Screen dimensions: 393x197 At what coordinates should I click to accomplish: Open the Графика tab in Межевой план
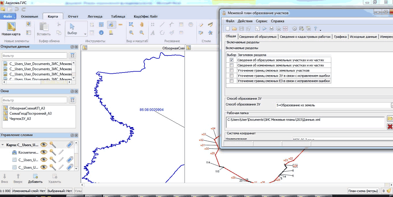(x=340, y=37)
